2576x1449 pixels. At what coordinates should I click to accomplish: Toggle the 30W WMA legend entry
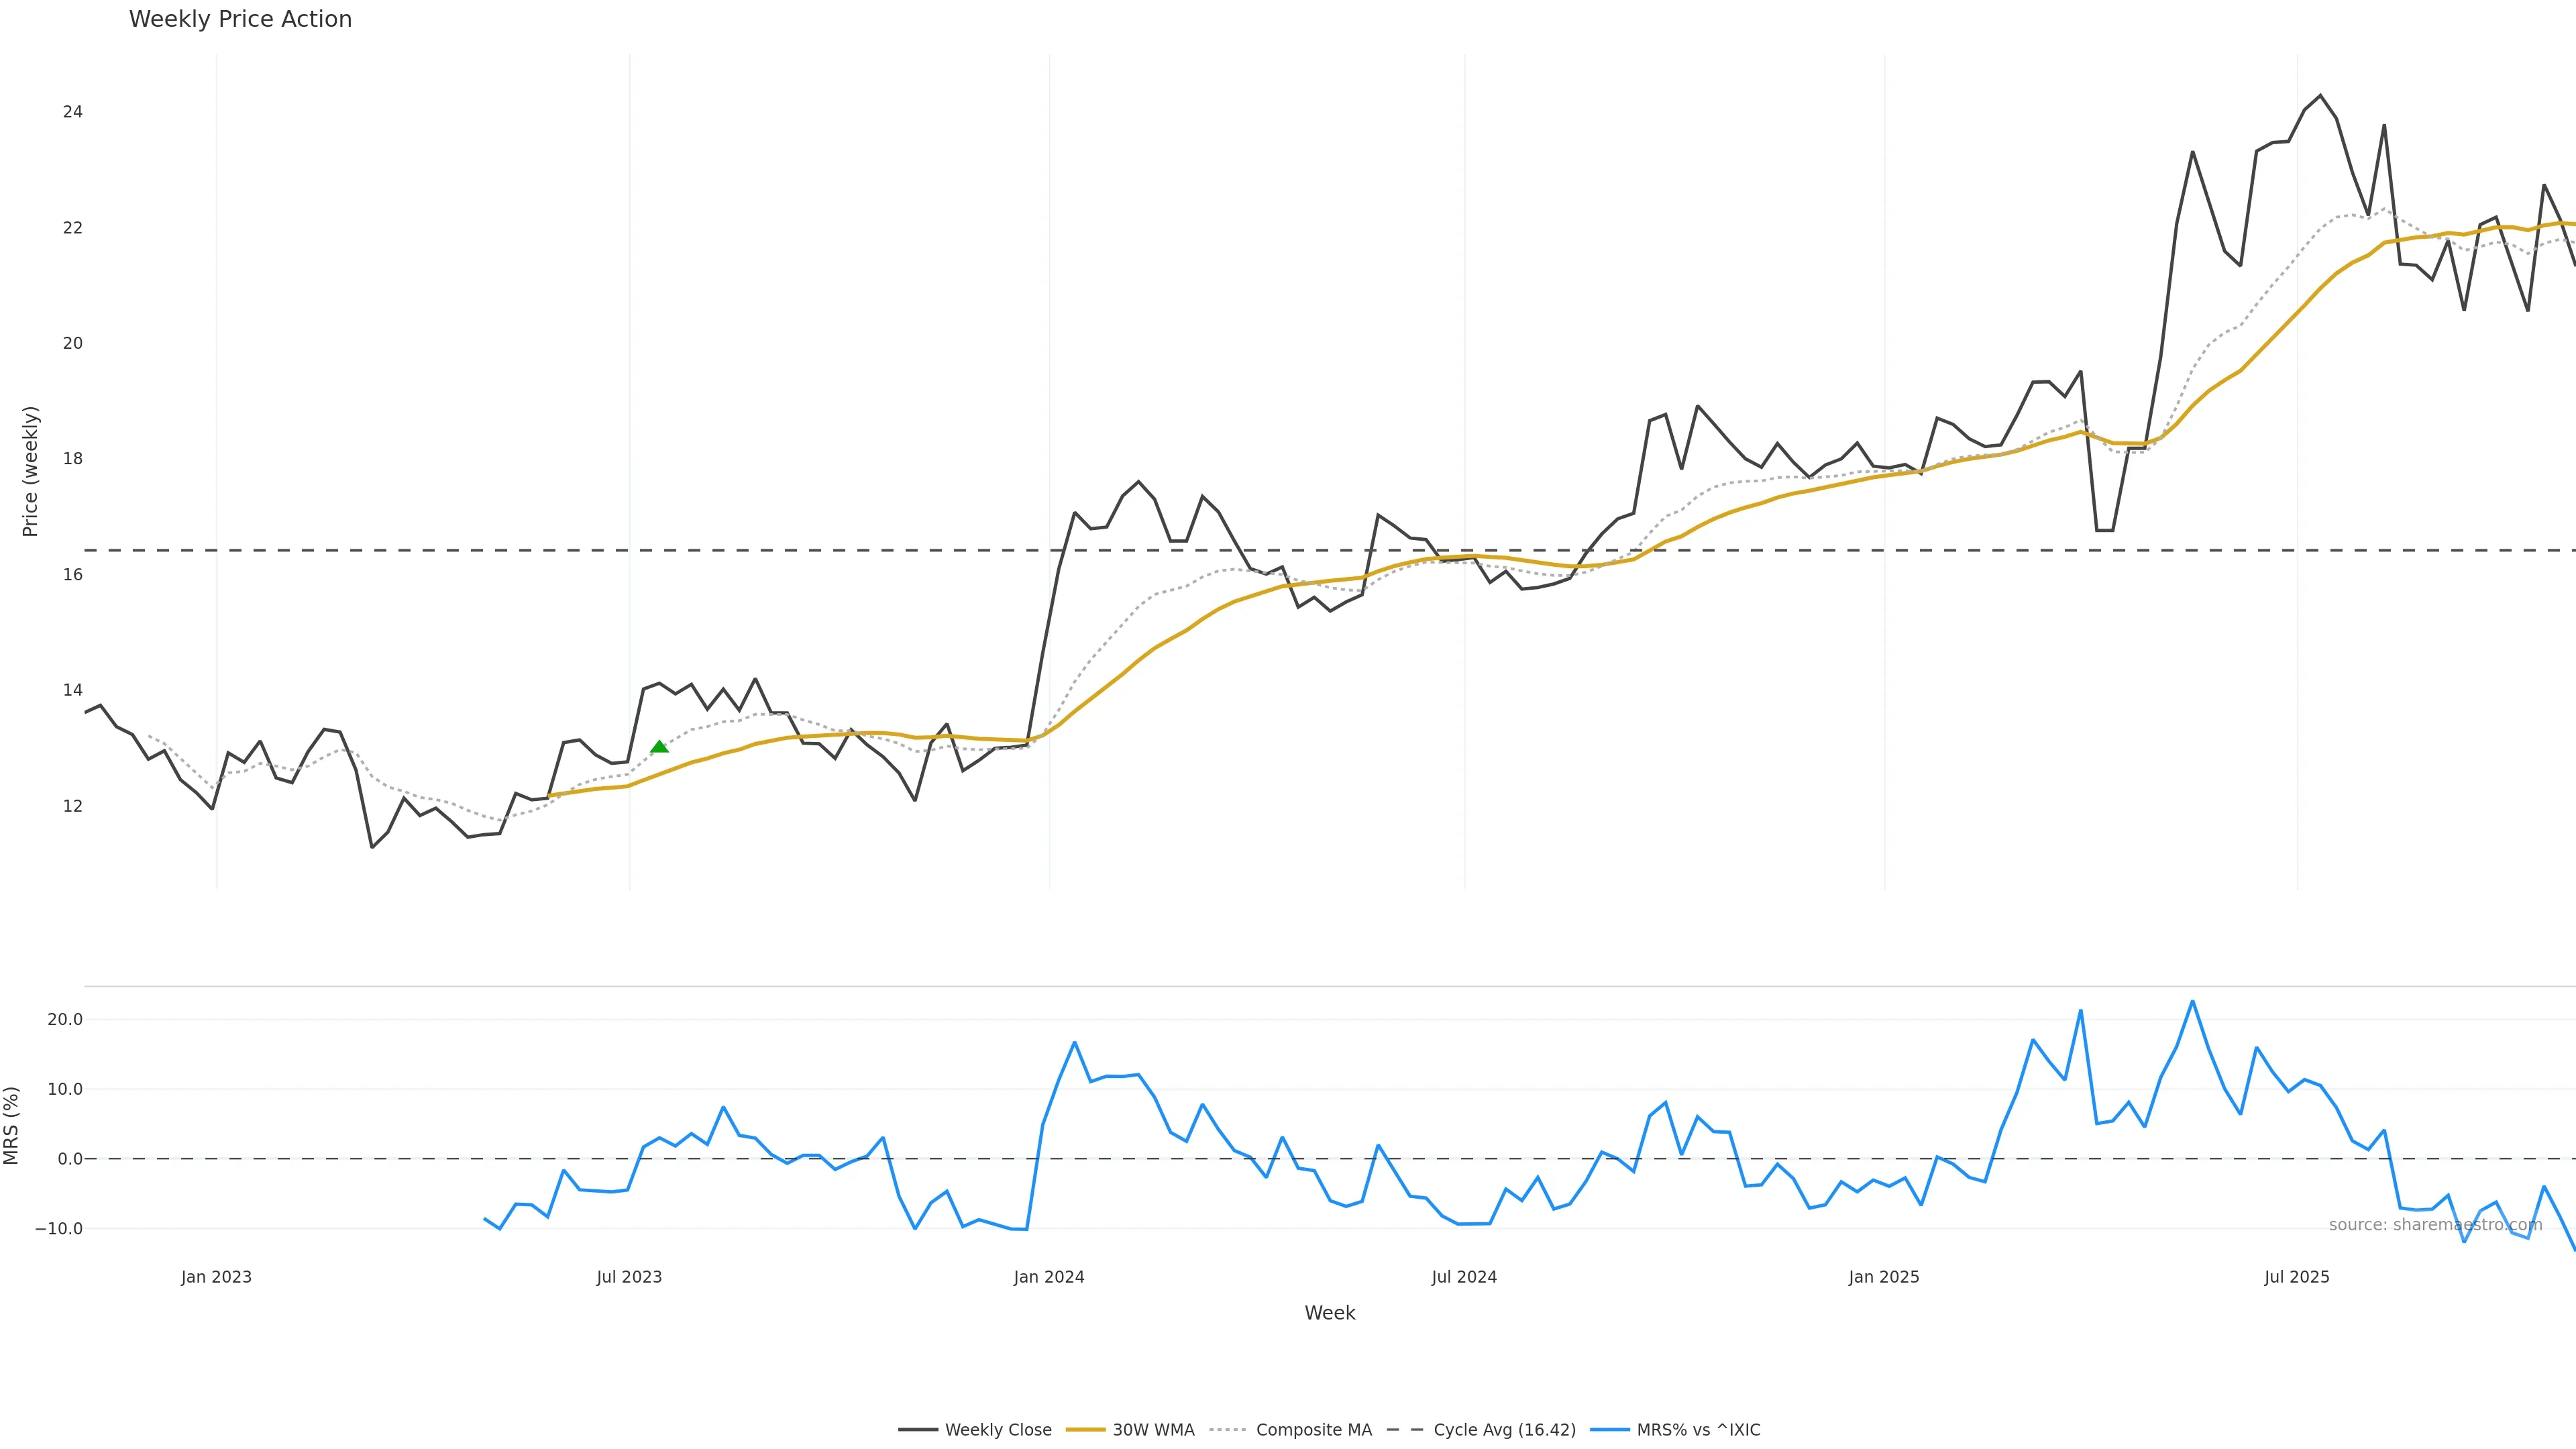click(x=1153, y=1430)
